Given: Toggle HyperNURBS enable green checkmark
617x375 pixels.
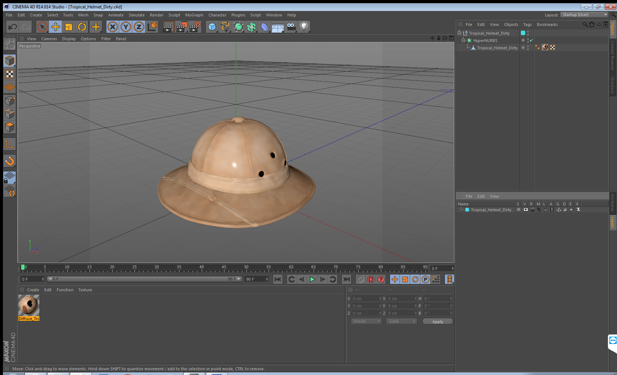Looking at the screenshot, I should pos(531,40).
